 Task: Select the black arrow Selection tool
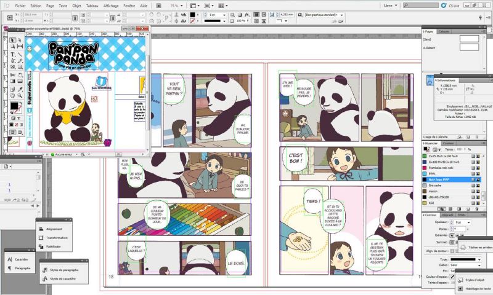pyautogui.click(x=12, y=40)
